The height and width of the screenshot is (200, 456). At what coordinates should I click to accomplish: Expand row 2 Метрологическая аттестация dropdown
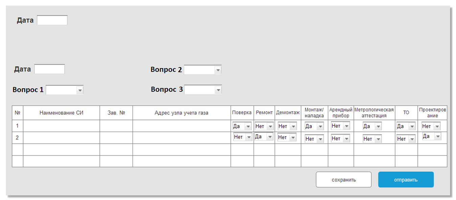click(372, 139)
